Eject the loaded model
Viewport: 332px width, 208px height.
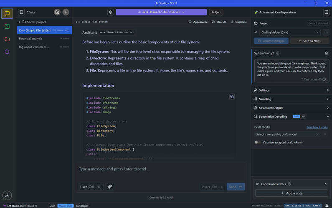[x=216, y=12]
